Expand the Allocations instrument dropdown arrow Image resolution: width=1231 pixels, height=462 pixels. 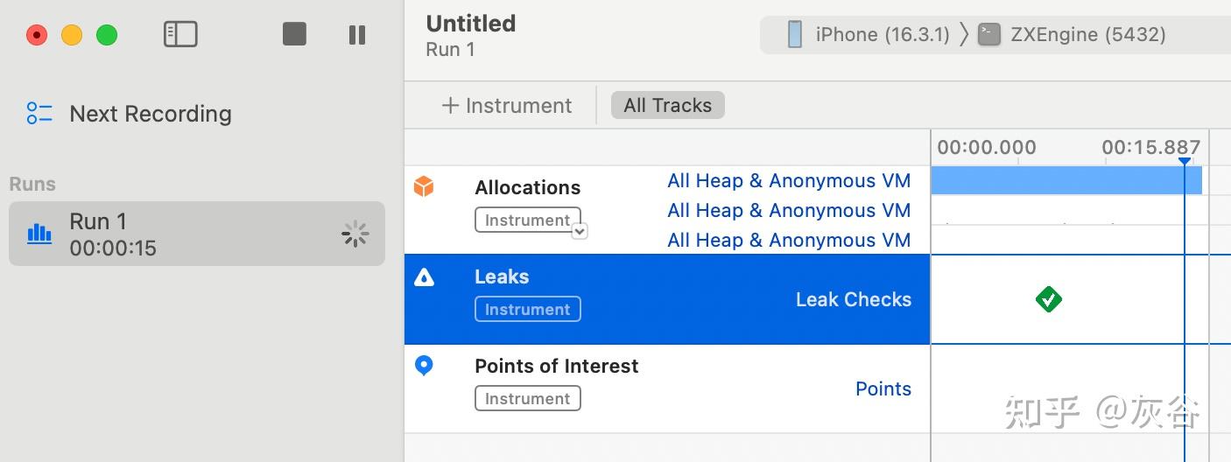click(x=580, y=231)
